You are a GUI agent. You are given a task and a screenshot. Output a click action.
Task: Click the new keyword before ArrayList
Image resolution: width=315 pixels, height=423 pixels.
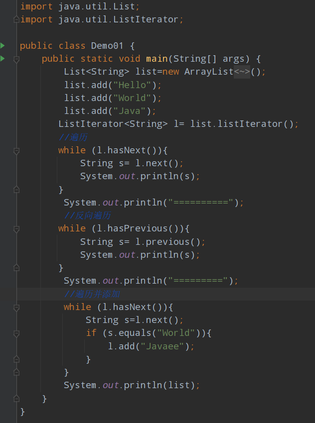(170, 72)
